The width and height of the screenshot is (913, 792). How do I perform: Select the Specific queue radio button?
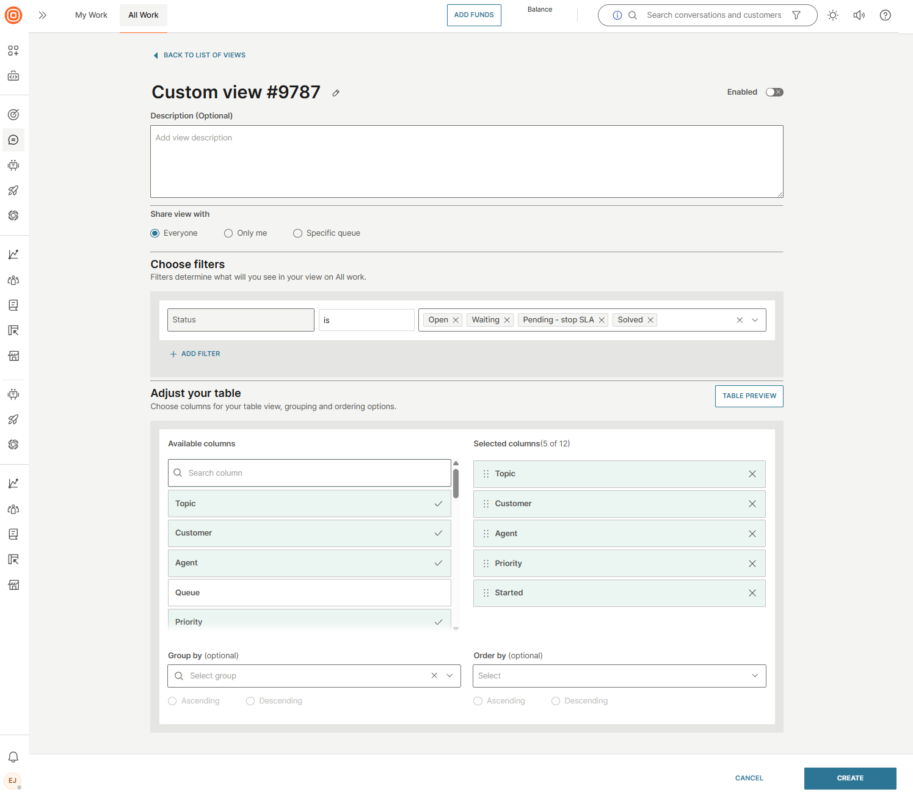pos(297,233)
